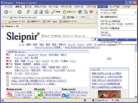Image resolution: width=138 pixels, height=103 pixels.
Task: Open dropdown arrow next to Up icon
Action: pos(32,12)
